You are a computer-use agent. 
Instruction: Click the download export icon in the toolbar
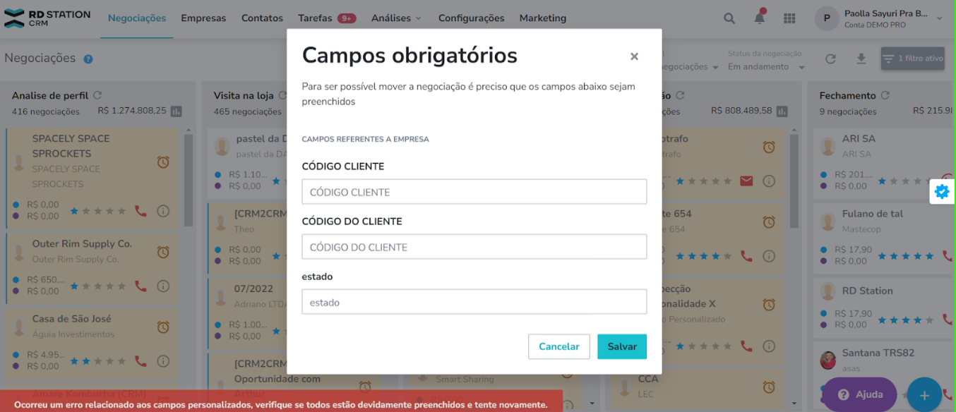click(861, 60)
